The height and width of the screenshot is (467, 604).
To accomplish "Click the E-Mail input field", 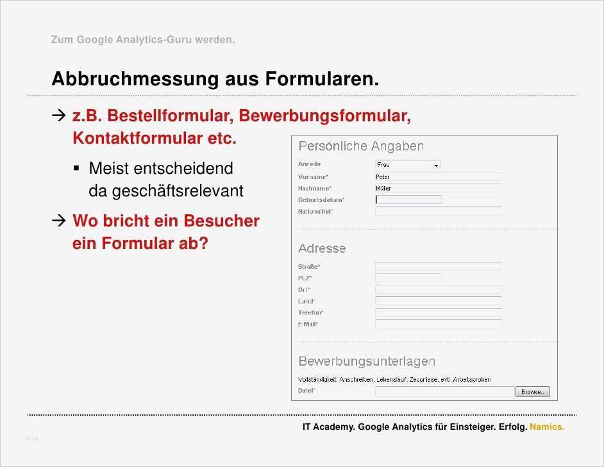I will 438,324.
